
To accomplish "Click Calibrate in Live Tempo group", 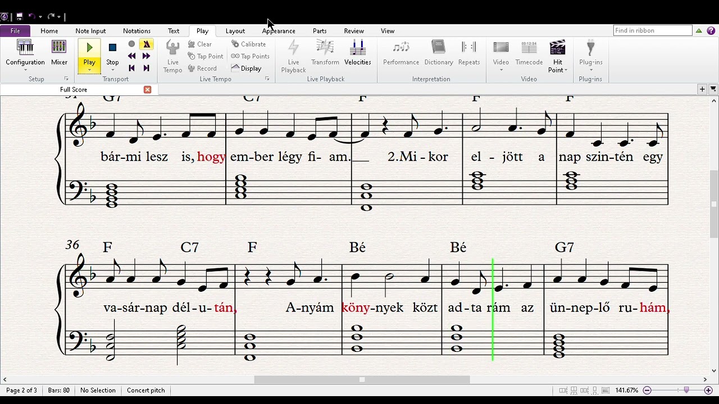I will click(x=248, y=44).
